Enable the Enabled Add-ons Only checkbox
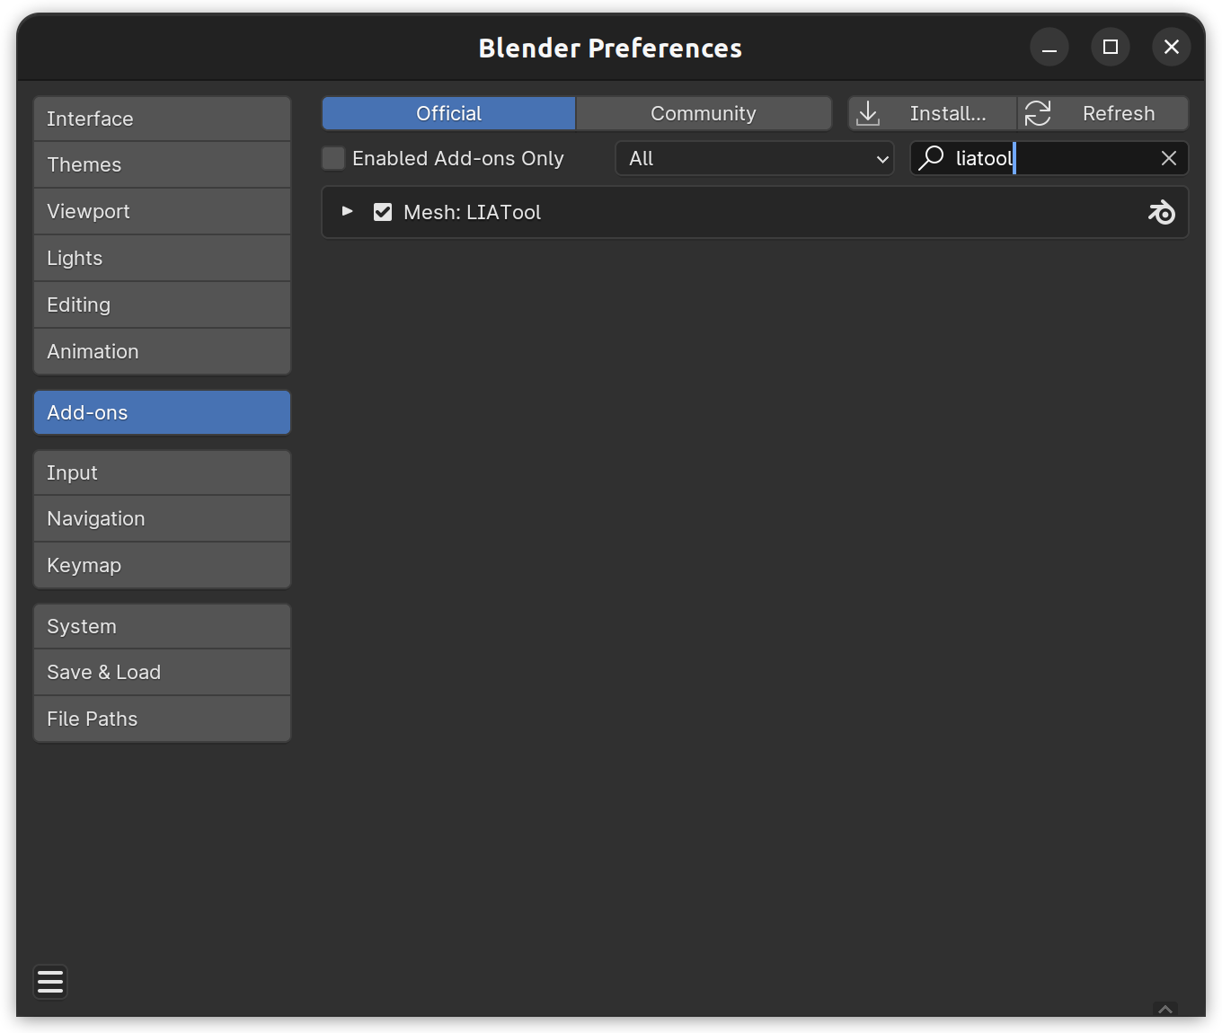 pyautogui.click(x=333, y=158)
